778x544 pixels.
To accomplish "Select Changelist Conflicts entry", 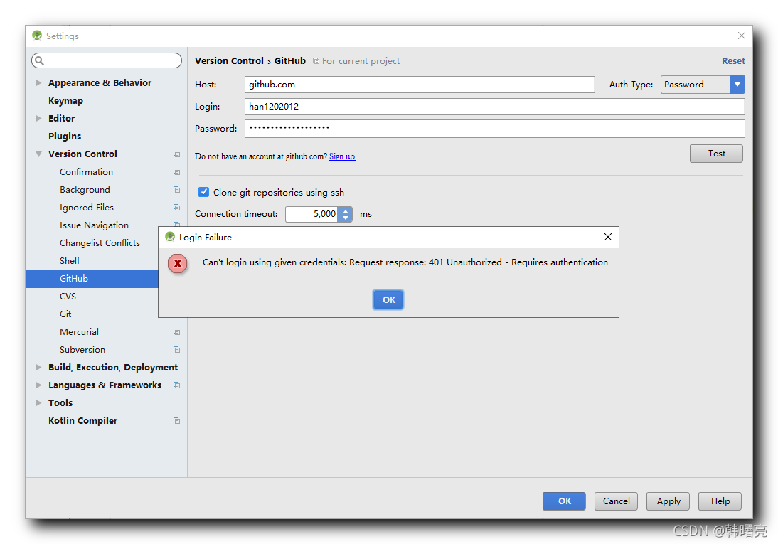I will [x=100, y=242].
